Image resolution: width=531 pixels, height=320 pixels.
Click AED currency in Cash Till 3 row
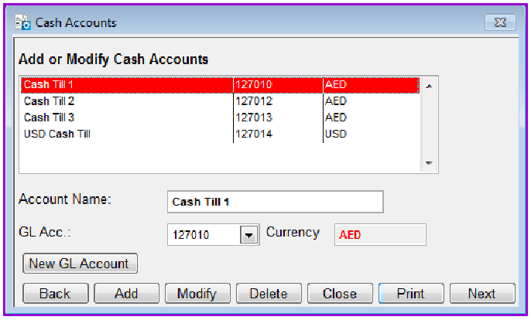click(336, 117)
